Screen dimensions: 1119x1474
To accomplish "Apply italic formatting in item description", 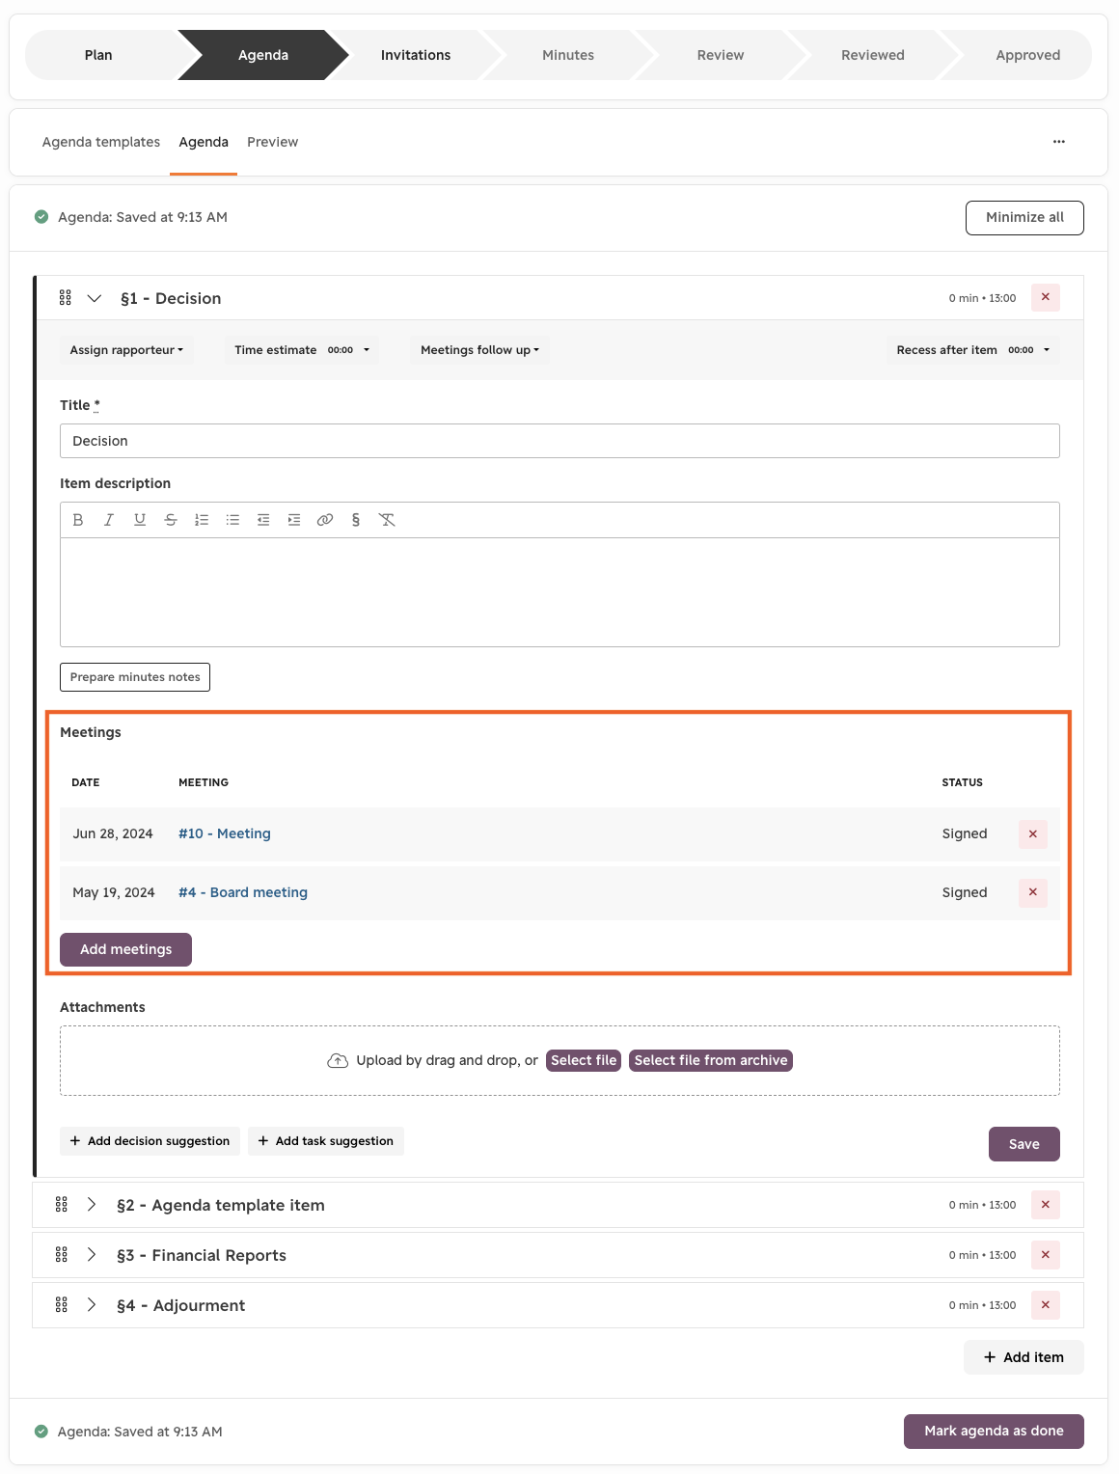I will [x=109, y=520].
